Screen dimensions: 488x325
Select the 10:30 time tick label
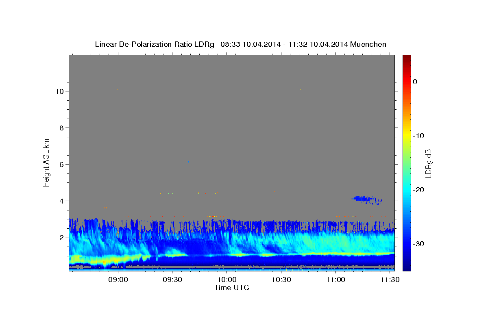pyautogui.click(x=281, y=279)
